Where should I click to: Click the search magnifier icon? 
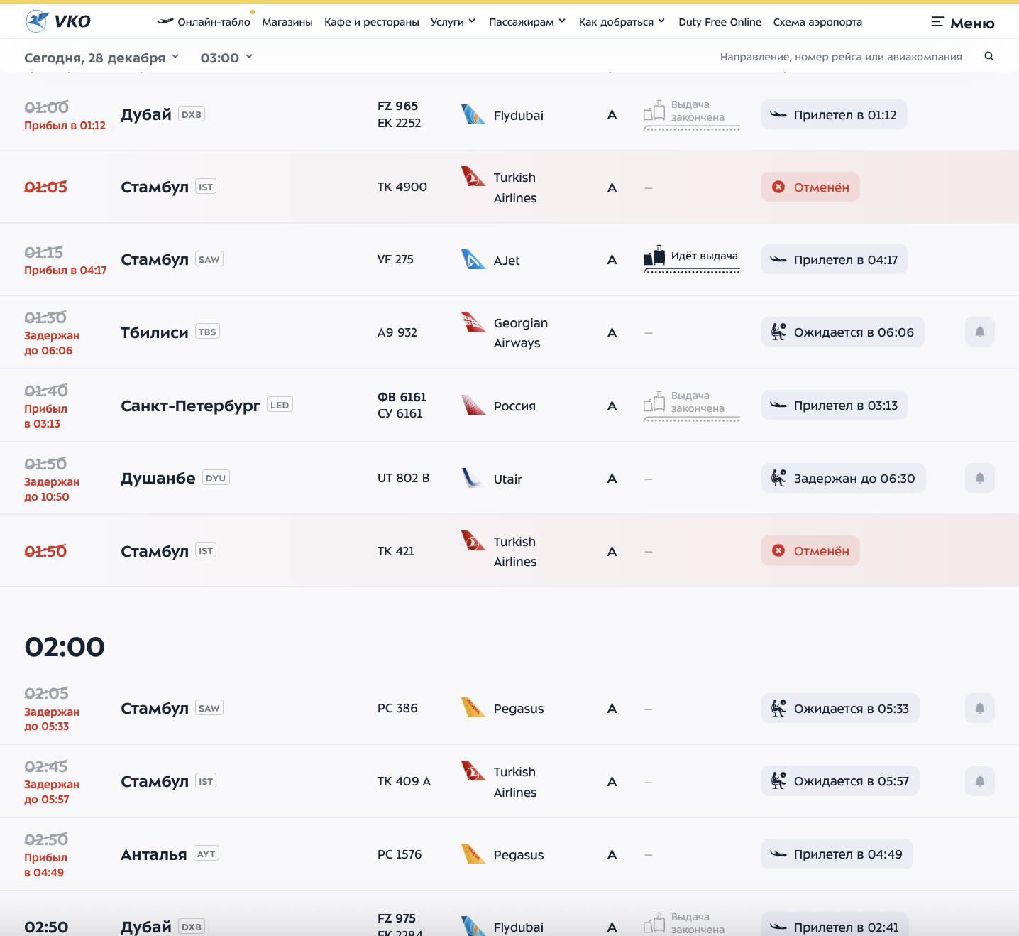[x=988, y=56]
